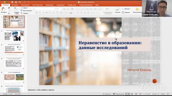This screenshot has height=96, width=172.
Task: Click the font color swatch button
Action: (x=71, y=13)
